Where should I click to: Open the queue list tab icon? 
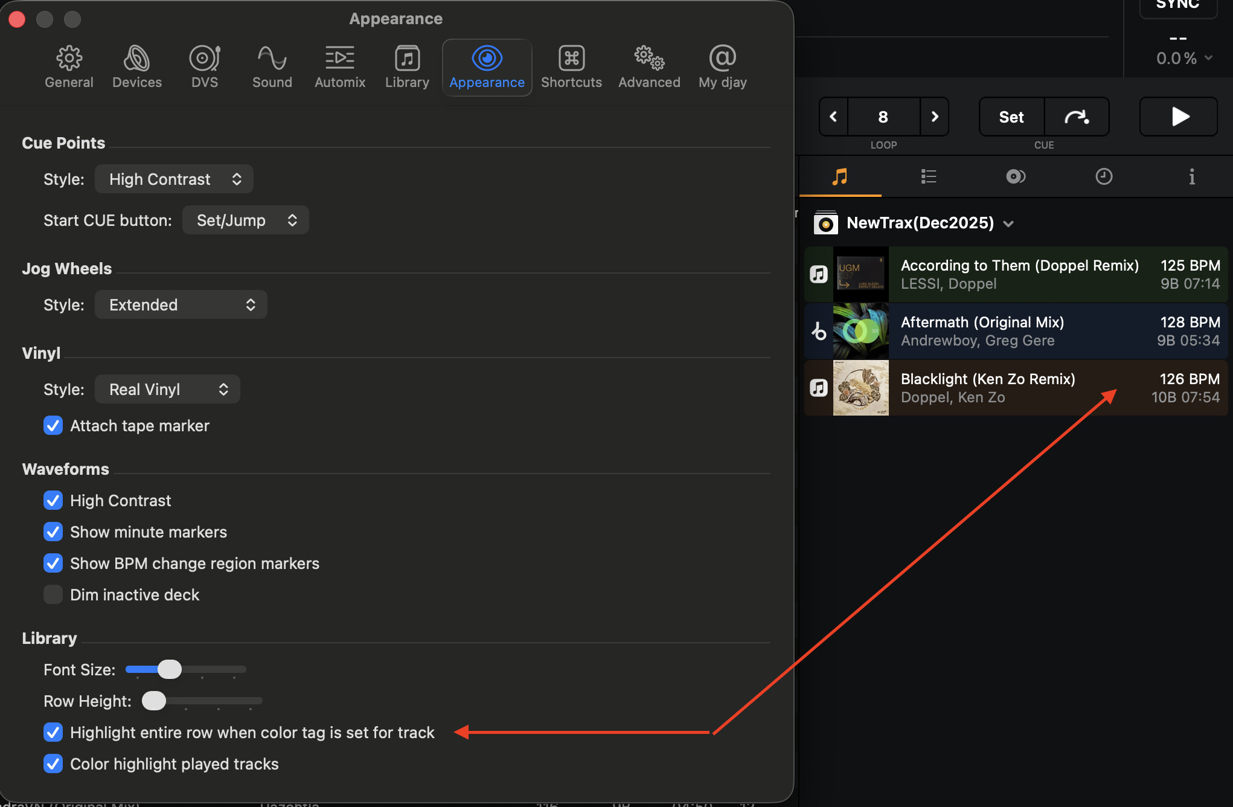pyautogui.click(x=928, y=176)
